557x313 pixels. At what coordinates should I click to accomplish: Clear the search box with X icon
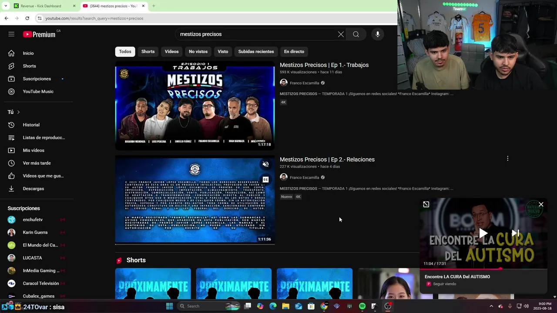341,34
